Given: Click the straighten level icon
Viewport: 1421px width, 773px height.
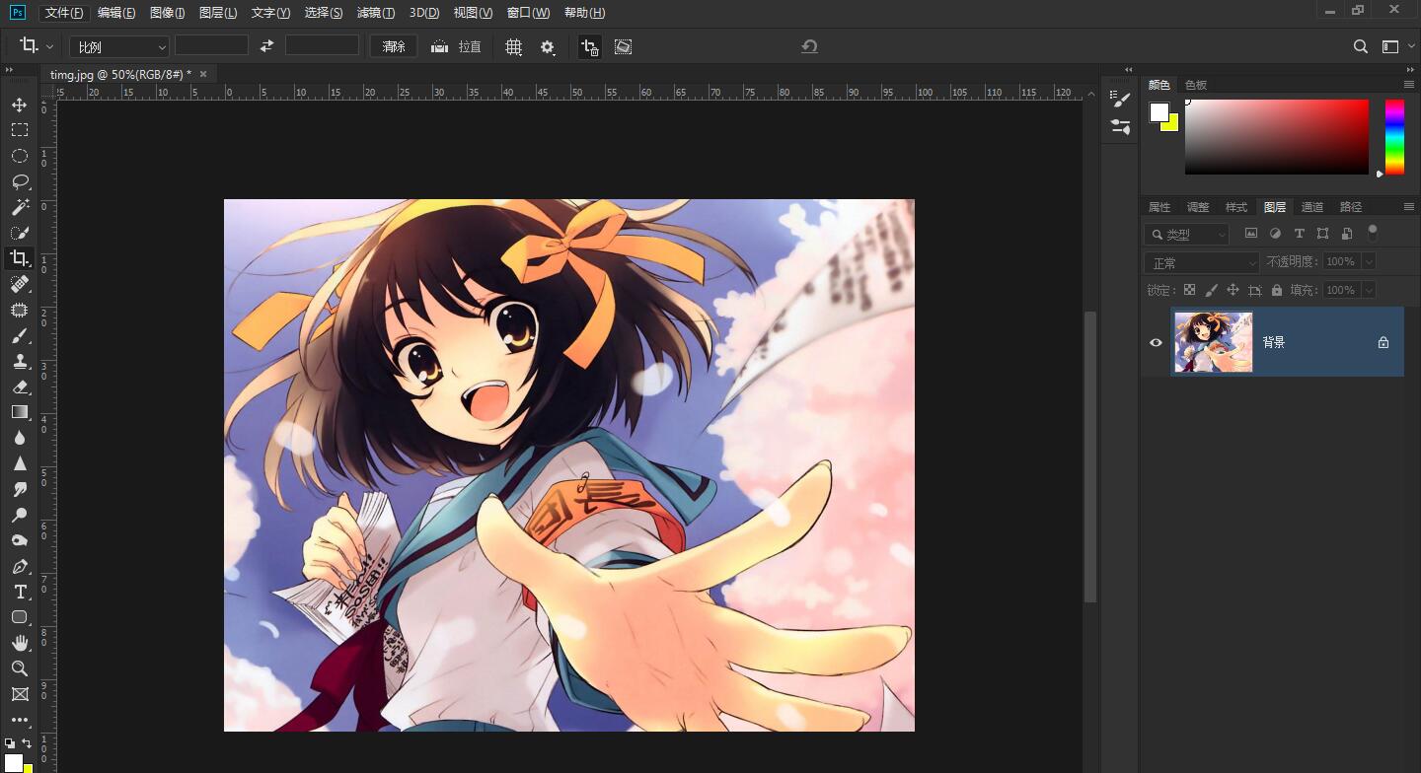Looking at the screenshot, I should pyautogui.click(x=440, y=46).
